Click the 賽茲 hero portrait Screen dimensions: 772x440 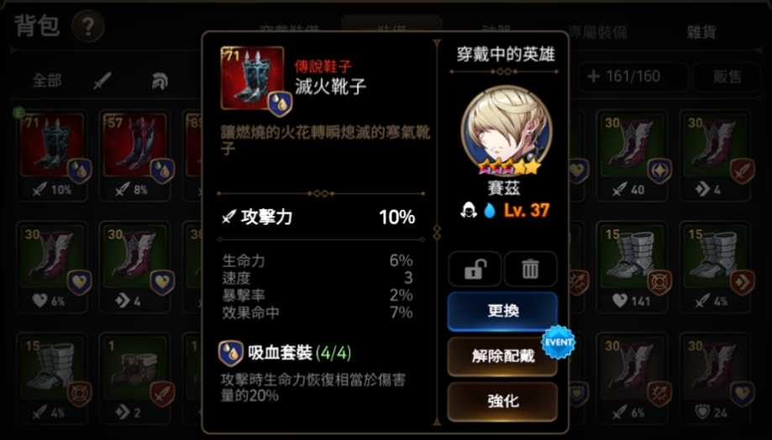pyautogui.click(x=507, y=130)
